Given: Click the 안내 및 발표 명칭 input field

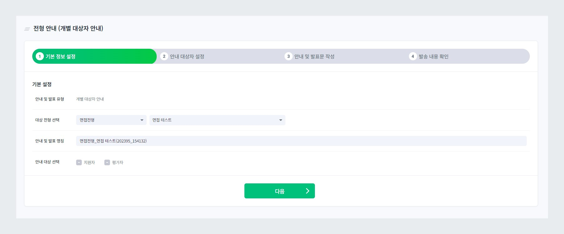Looking at the screenshot, I should [301, 141].
